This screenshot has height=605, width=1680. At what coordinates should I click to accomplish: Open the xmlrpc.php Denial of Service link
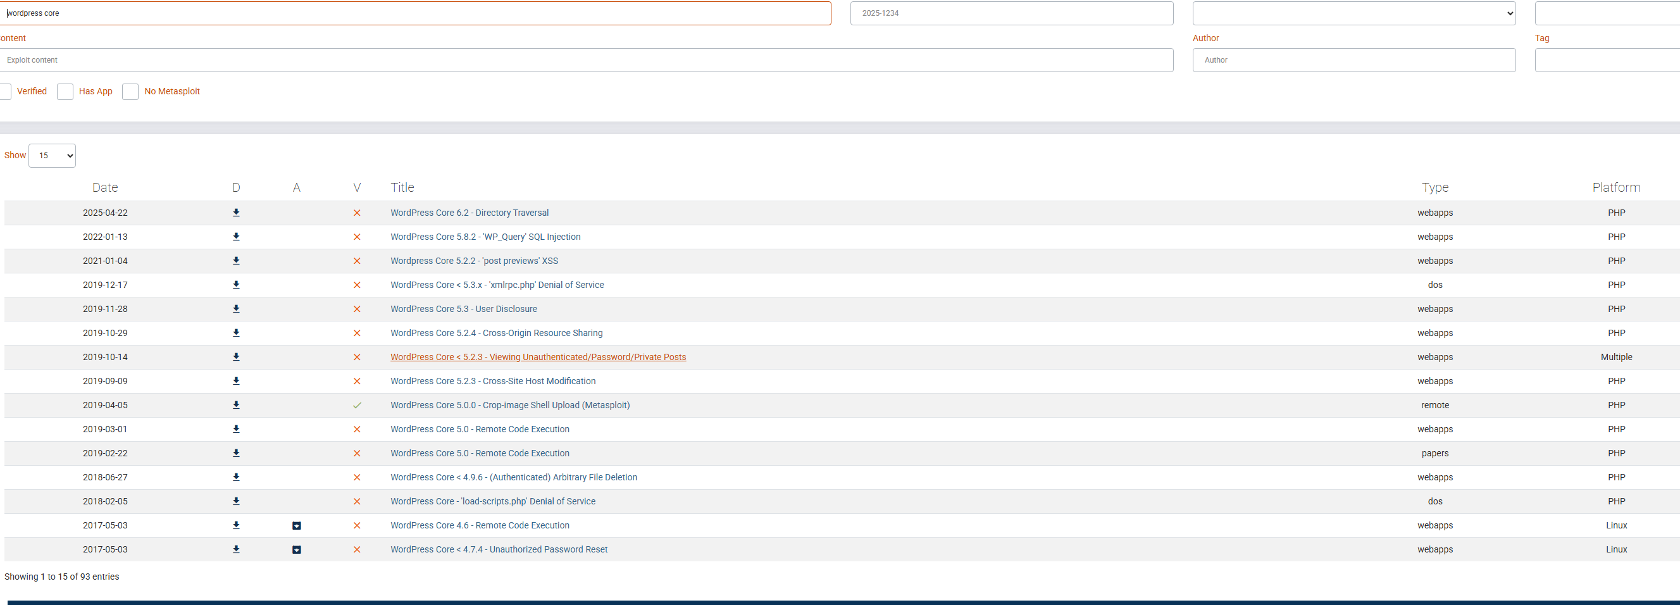[497, 285]
